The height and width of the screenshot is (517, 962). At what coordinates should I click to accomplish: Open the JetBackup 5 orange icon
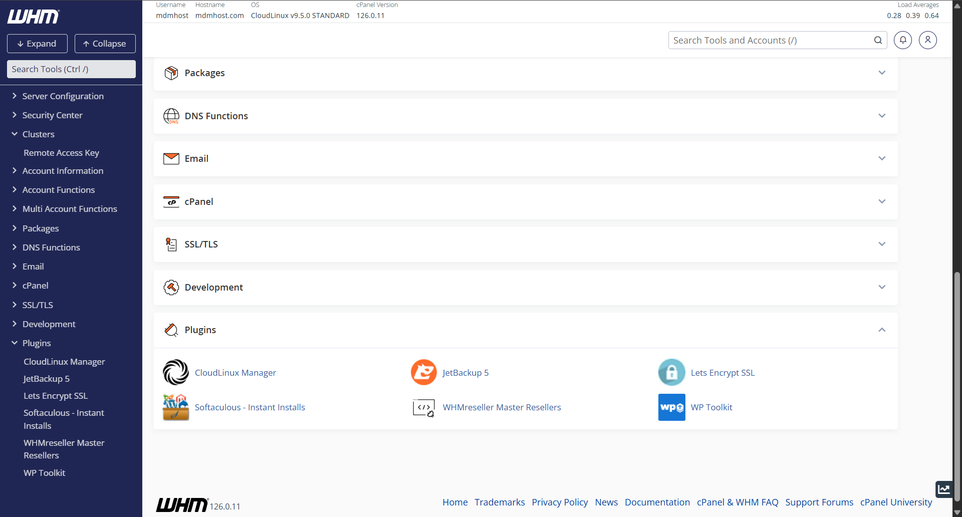pos(424,372)
